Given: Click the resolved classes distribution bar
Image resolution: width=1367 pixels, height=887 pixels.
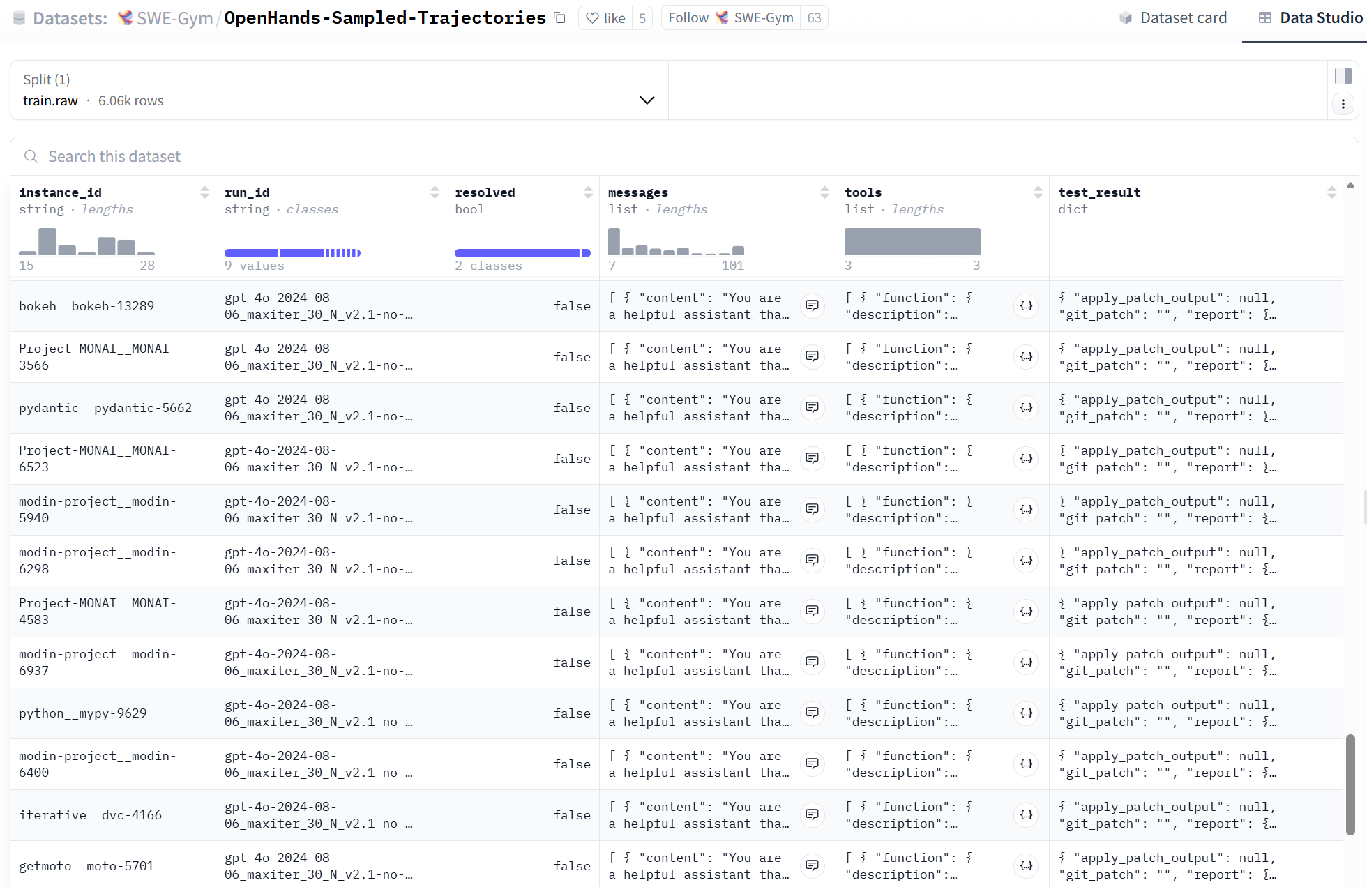Looking at the screenshot, I should (522, 253).
